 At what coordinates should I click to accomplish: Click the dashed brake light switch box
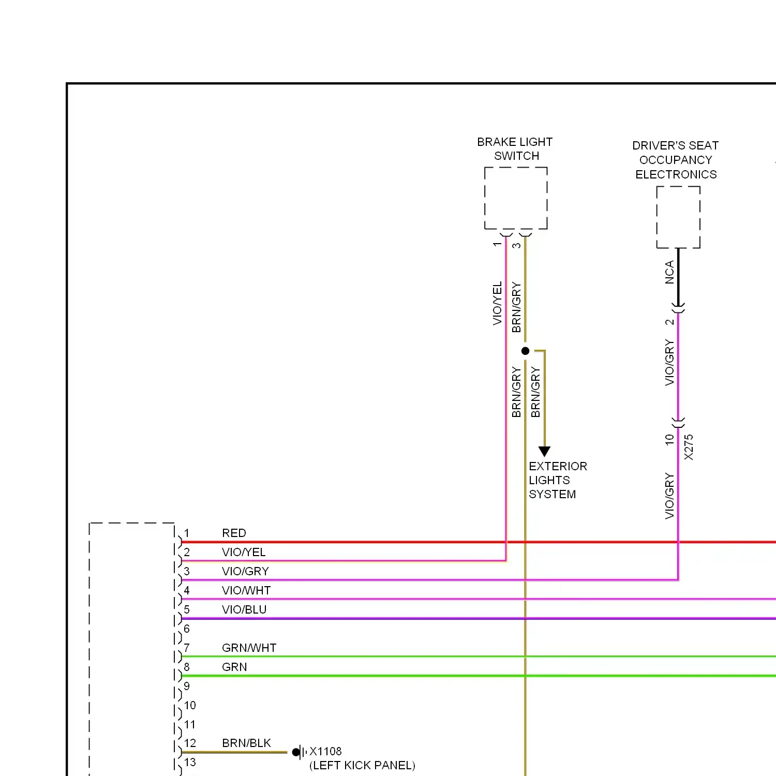(516, 198)
